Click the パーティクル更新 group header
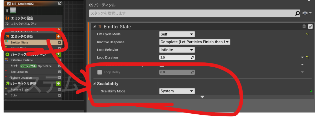The height and width of the screenshot is (117, 315). [33, 84]
